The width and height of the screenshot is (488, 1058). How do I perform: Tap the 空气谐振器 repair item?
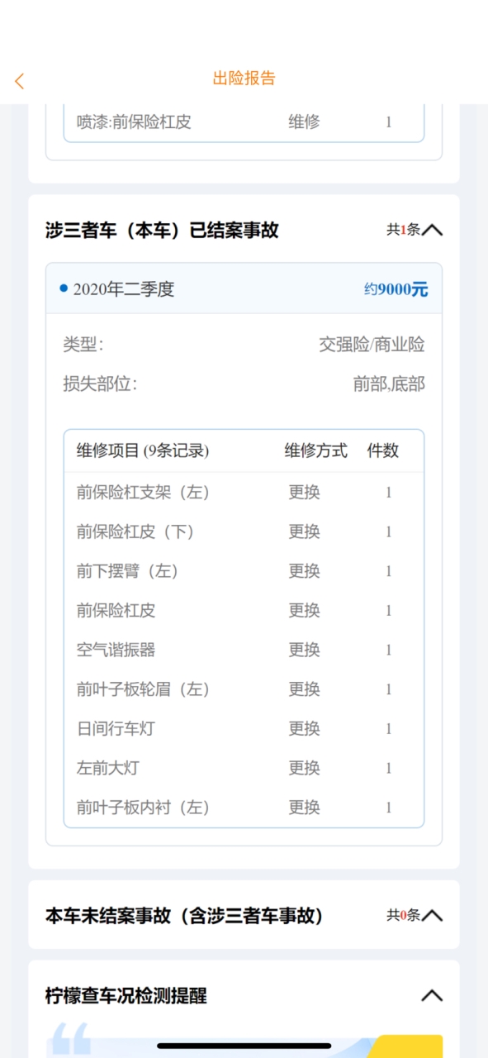pyautogui.click(x=116, y=650)
